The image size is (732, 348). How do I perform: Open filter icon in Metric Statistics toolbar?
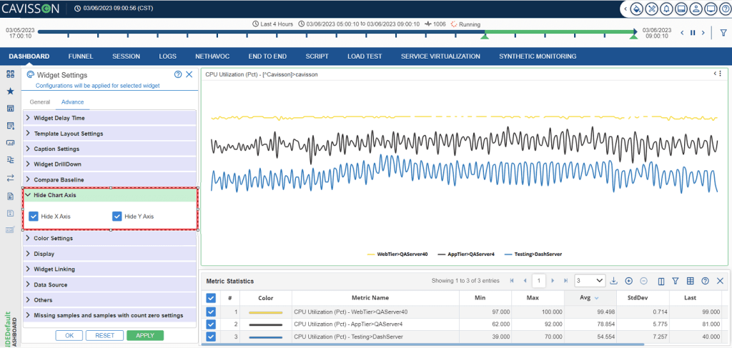pyautogui.click(x=675, y=281)
